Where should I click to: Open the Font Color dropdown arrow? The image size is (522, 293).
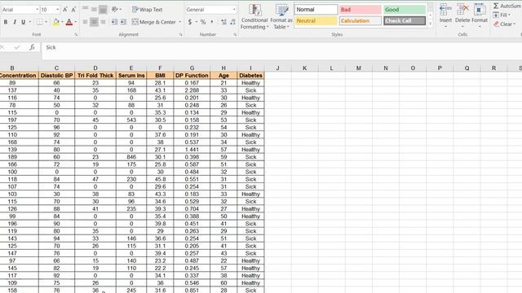point(76,22)
